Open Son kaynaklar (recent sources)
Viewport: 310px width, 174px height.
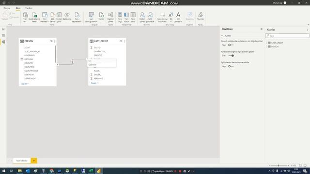pyautogui.click(x=77, y=17)
